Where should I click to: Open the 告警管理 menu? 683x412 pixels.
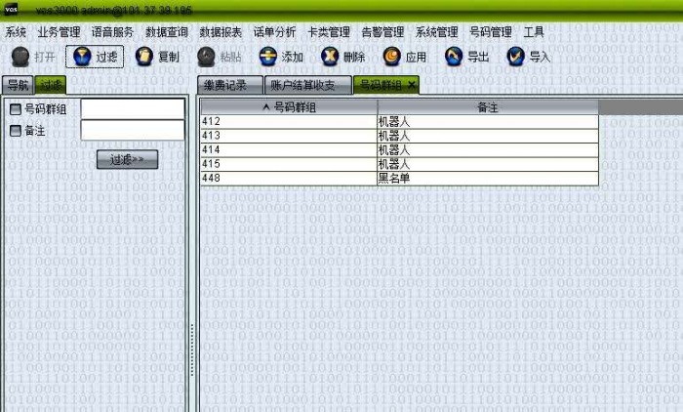(382, 32)
